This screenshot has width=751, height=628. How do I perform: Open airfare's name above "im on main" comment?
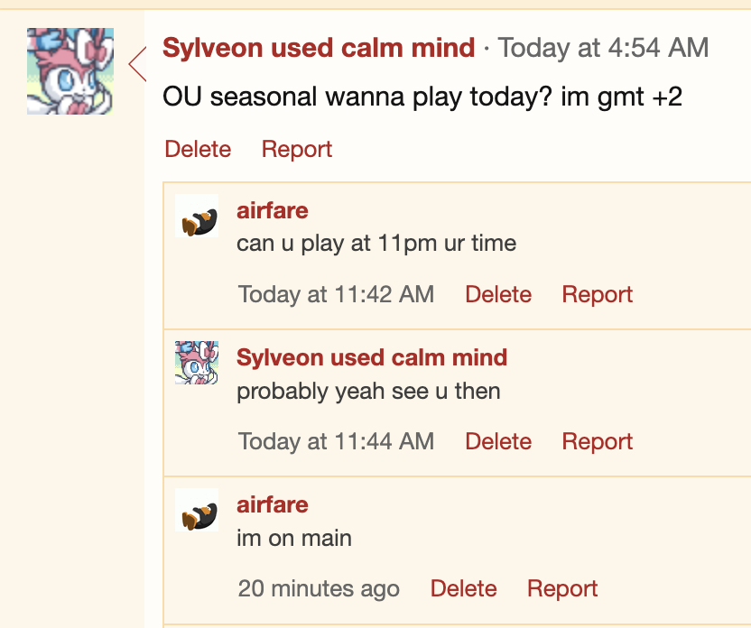point(272,504)
